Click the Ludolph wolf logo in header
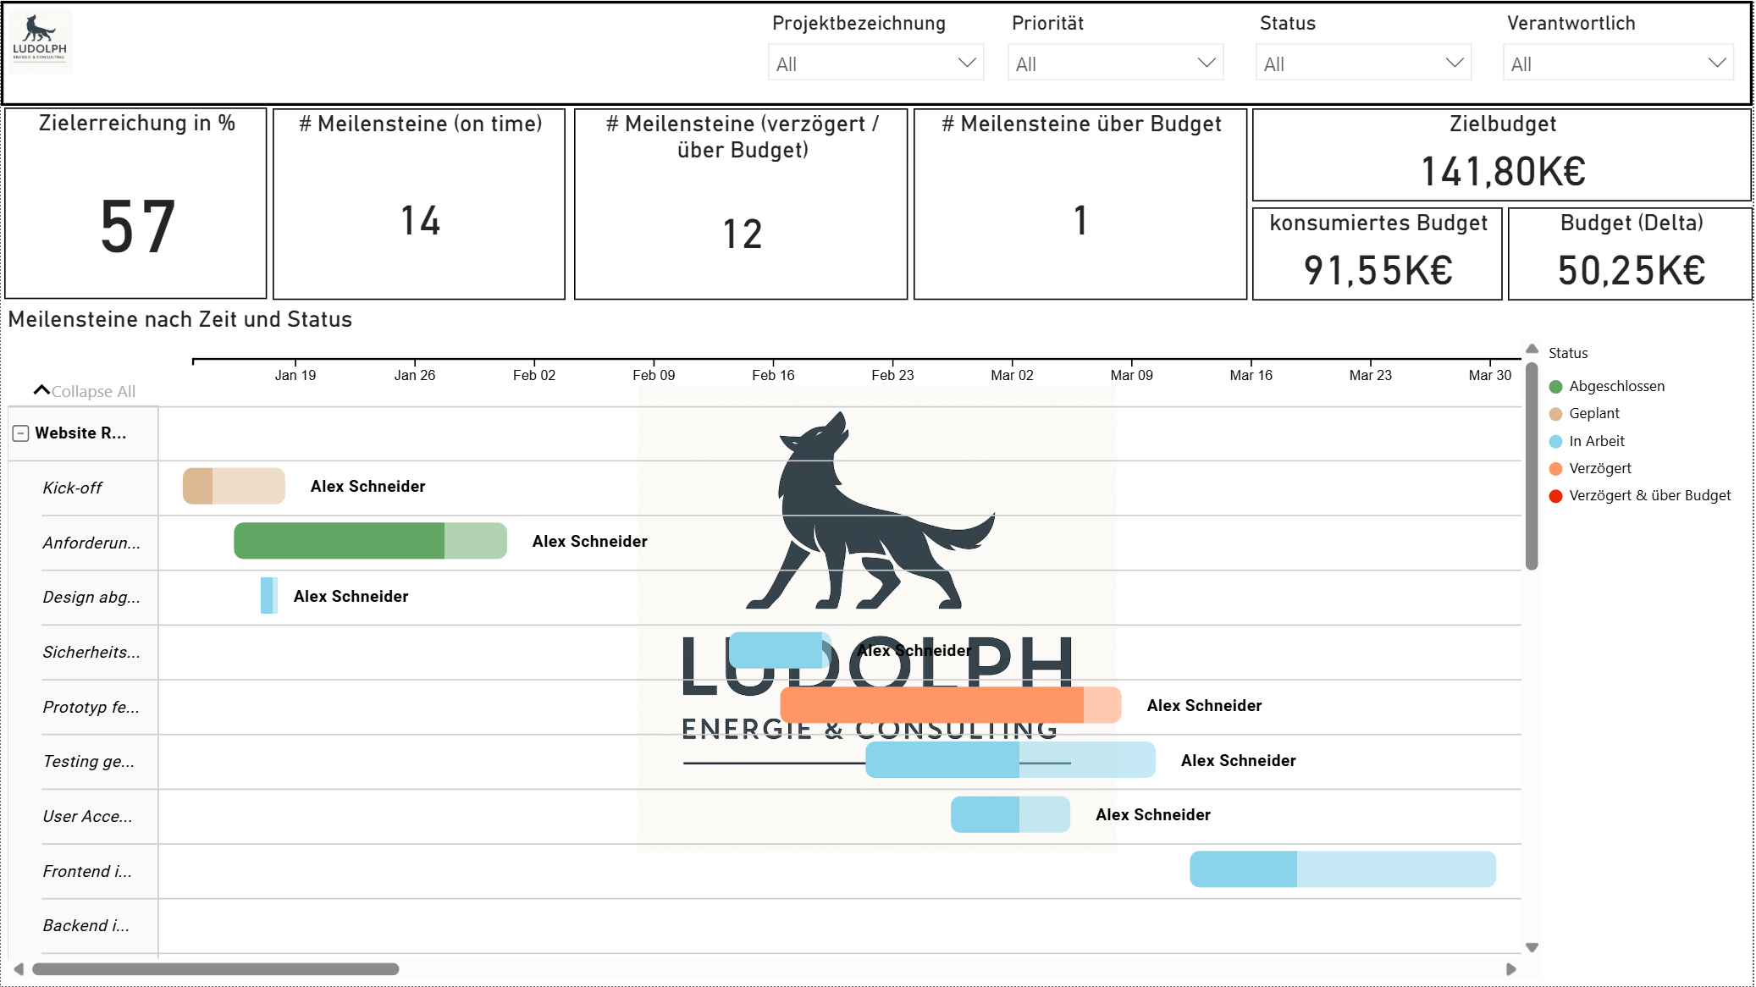1756x987 pixels. pos(40,40)
